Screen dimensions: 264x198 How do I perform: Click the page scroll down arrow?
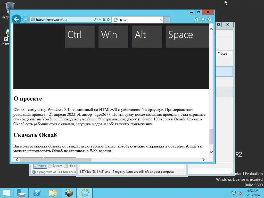[x=211, y=152]
